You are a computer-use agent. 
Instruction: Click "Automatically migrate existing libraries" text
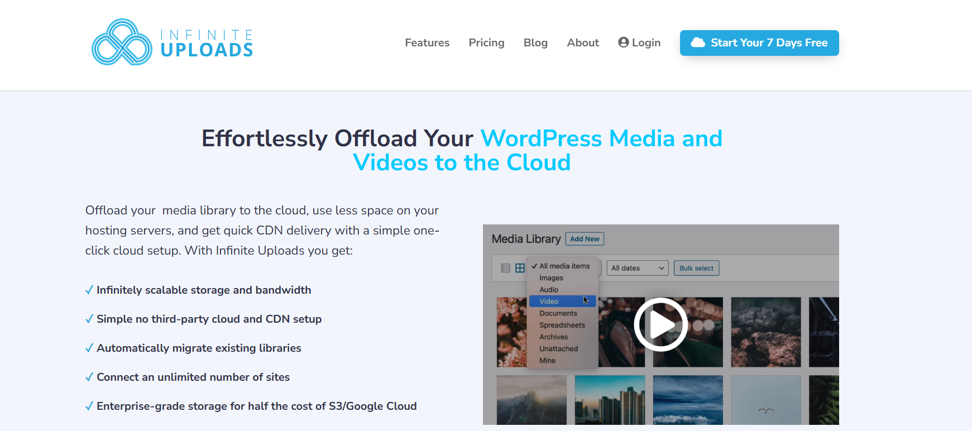click(199, 348)
